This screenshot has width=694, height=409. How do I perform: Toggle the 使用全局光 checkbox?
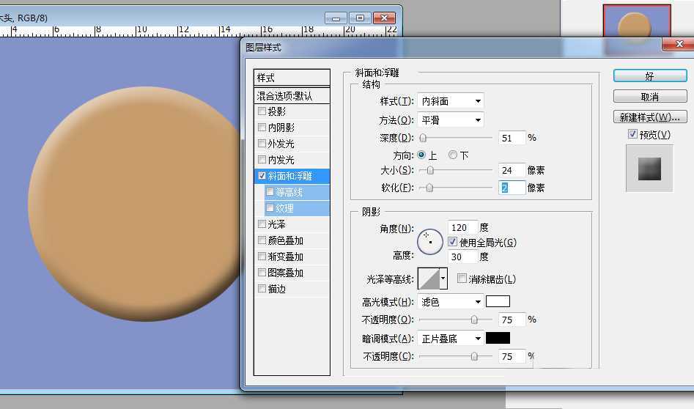tap(453, 242)
